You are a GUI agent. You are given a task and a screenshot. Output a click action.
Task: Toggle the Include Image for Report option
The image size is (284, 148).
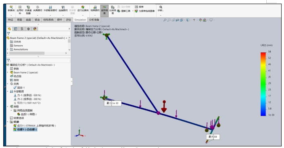pyautogui.click(x=144, y=11)
